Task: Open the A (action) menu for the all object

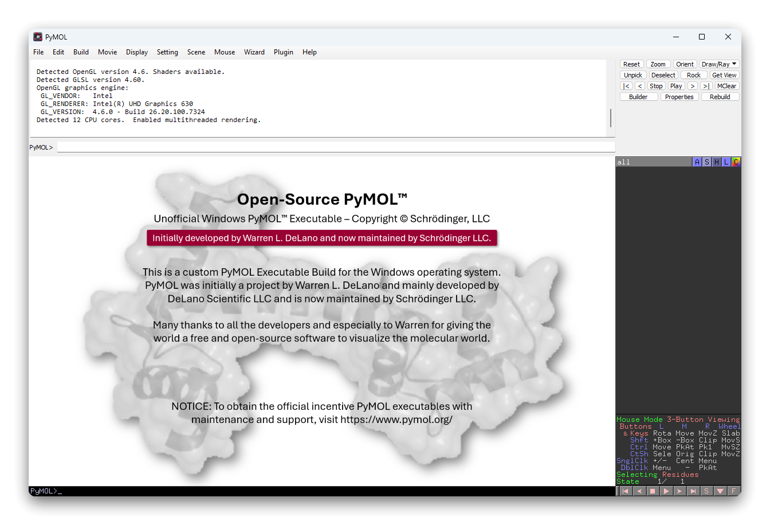Action: 697,162
